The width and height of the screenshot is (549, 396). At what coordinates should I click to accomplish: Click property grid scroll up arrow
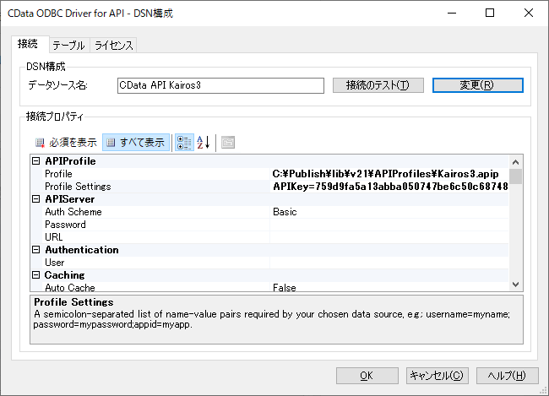click(x=515, y=162)
